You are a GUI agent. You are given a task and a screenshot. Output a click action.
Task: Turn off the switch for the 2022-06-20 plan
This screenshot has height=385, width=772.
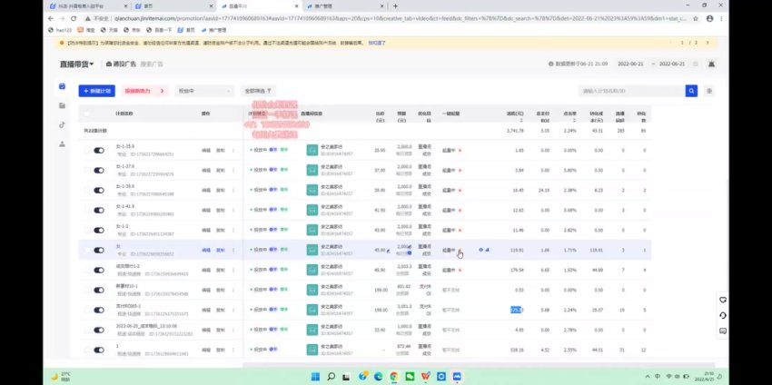(99, 330)
